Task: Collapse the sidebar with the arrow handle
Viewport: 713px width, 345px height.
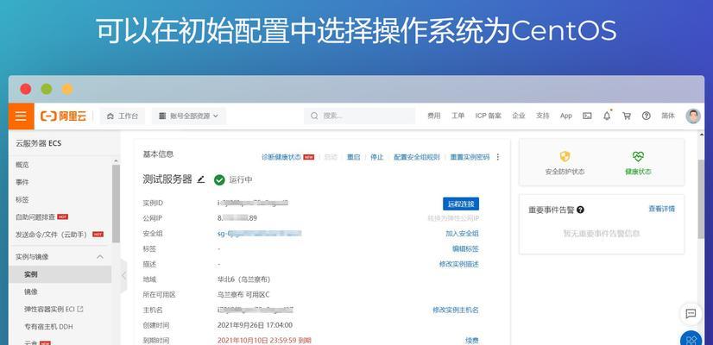Action: click(123, 275)
